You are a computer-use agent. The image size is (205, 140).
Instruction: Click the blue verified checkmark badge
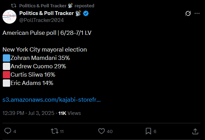click(x=86, y=13)
